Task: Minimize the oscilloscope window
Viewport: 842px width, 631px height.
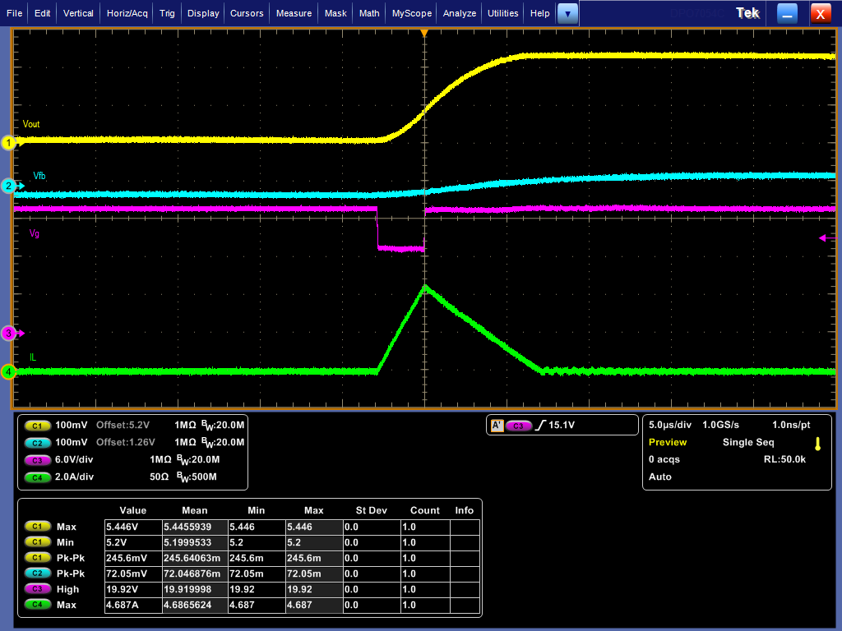Action: pyautogui.click(x=787, y=13)
